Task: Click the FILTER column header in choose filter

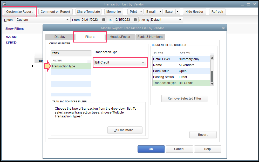Action: [x=57, y=61]
